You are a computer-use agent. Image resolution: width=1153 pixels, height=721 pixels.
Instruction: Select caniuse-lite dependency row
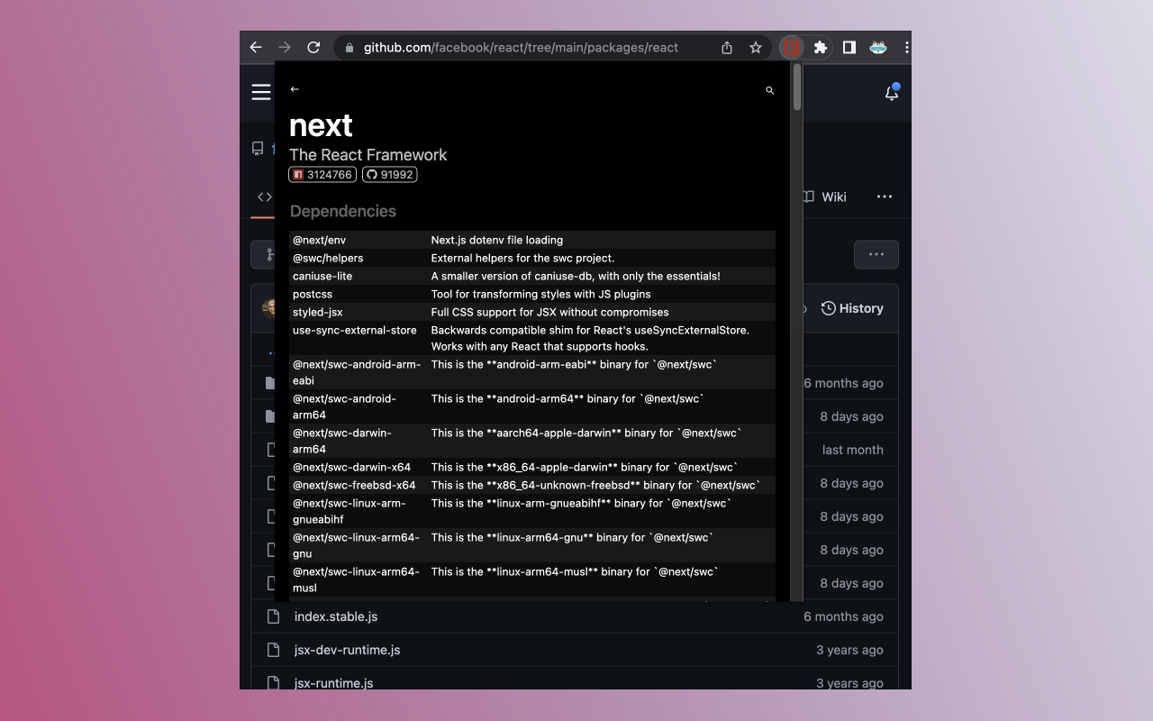pos(531,276)
